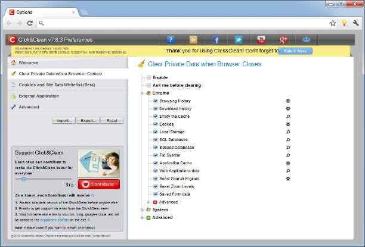
Task: Open External Application section
Action: (x=68, y=96)
